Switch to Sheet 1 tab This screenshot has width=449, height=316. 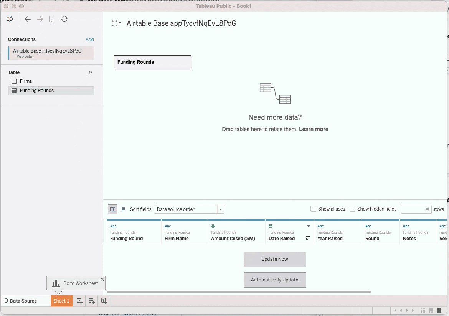click(x=62, y=301)
